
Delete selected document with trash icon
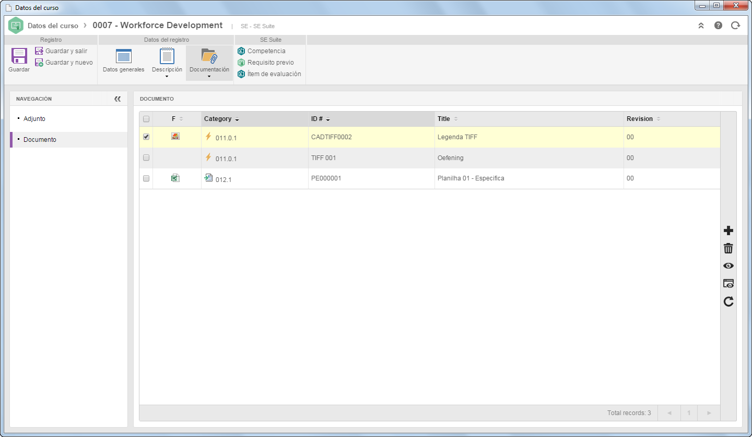tap(728, 248)
